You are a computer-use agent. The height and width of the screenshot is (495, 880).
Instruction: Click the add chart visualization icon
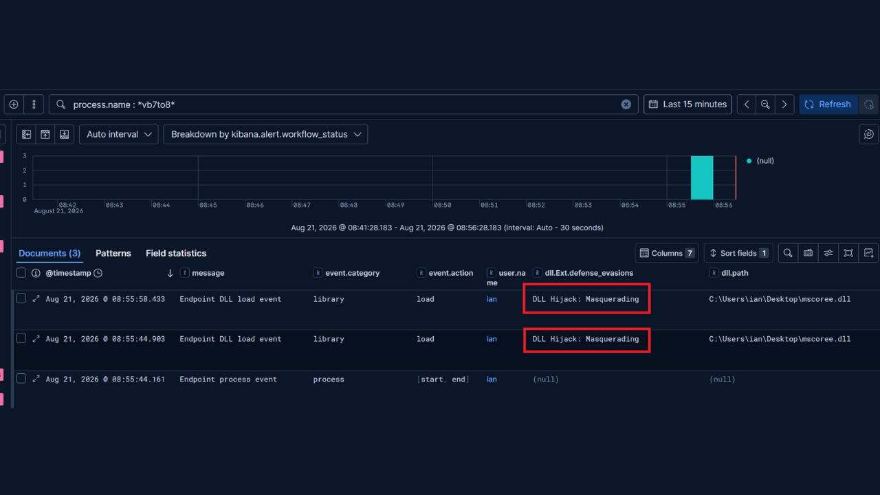[x=869, y=253]
